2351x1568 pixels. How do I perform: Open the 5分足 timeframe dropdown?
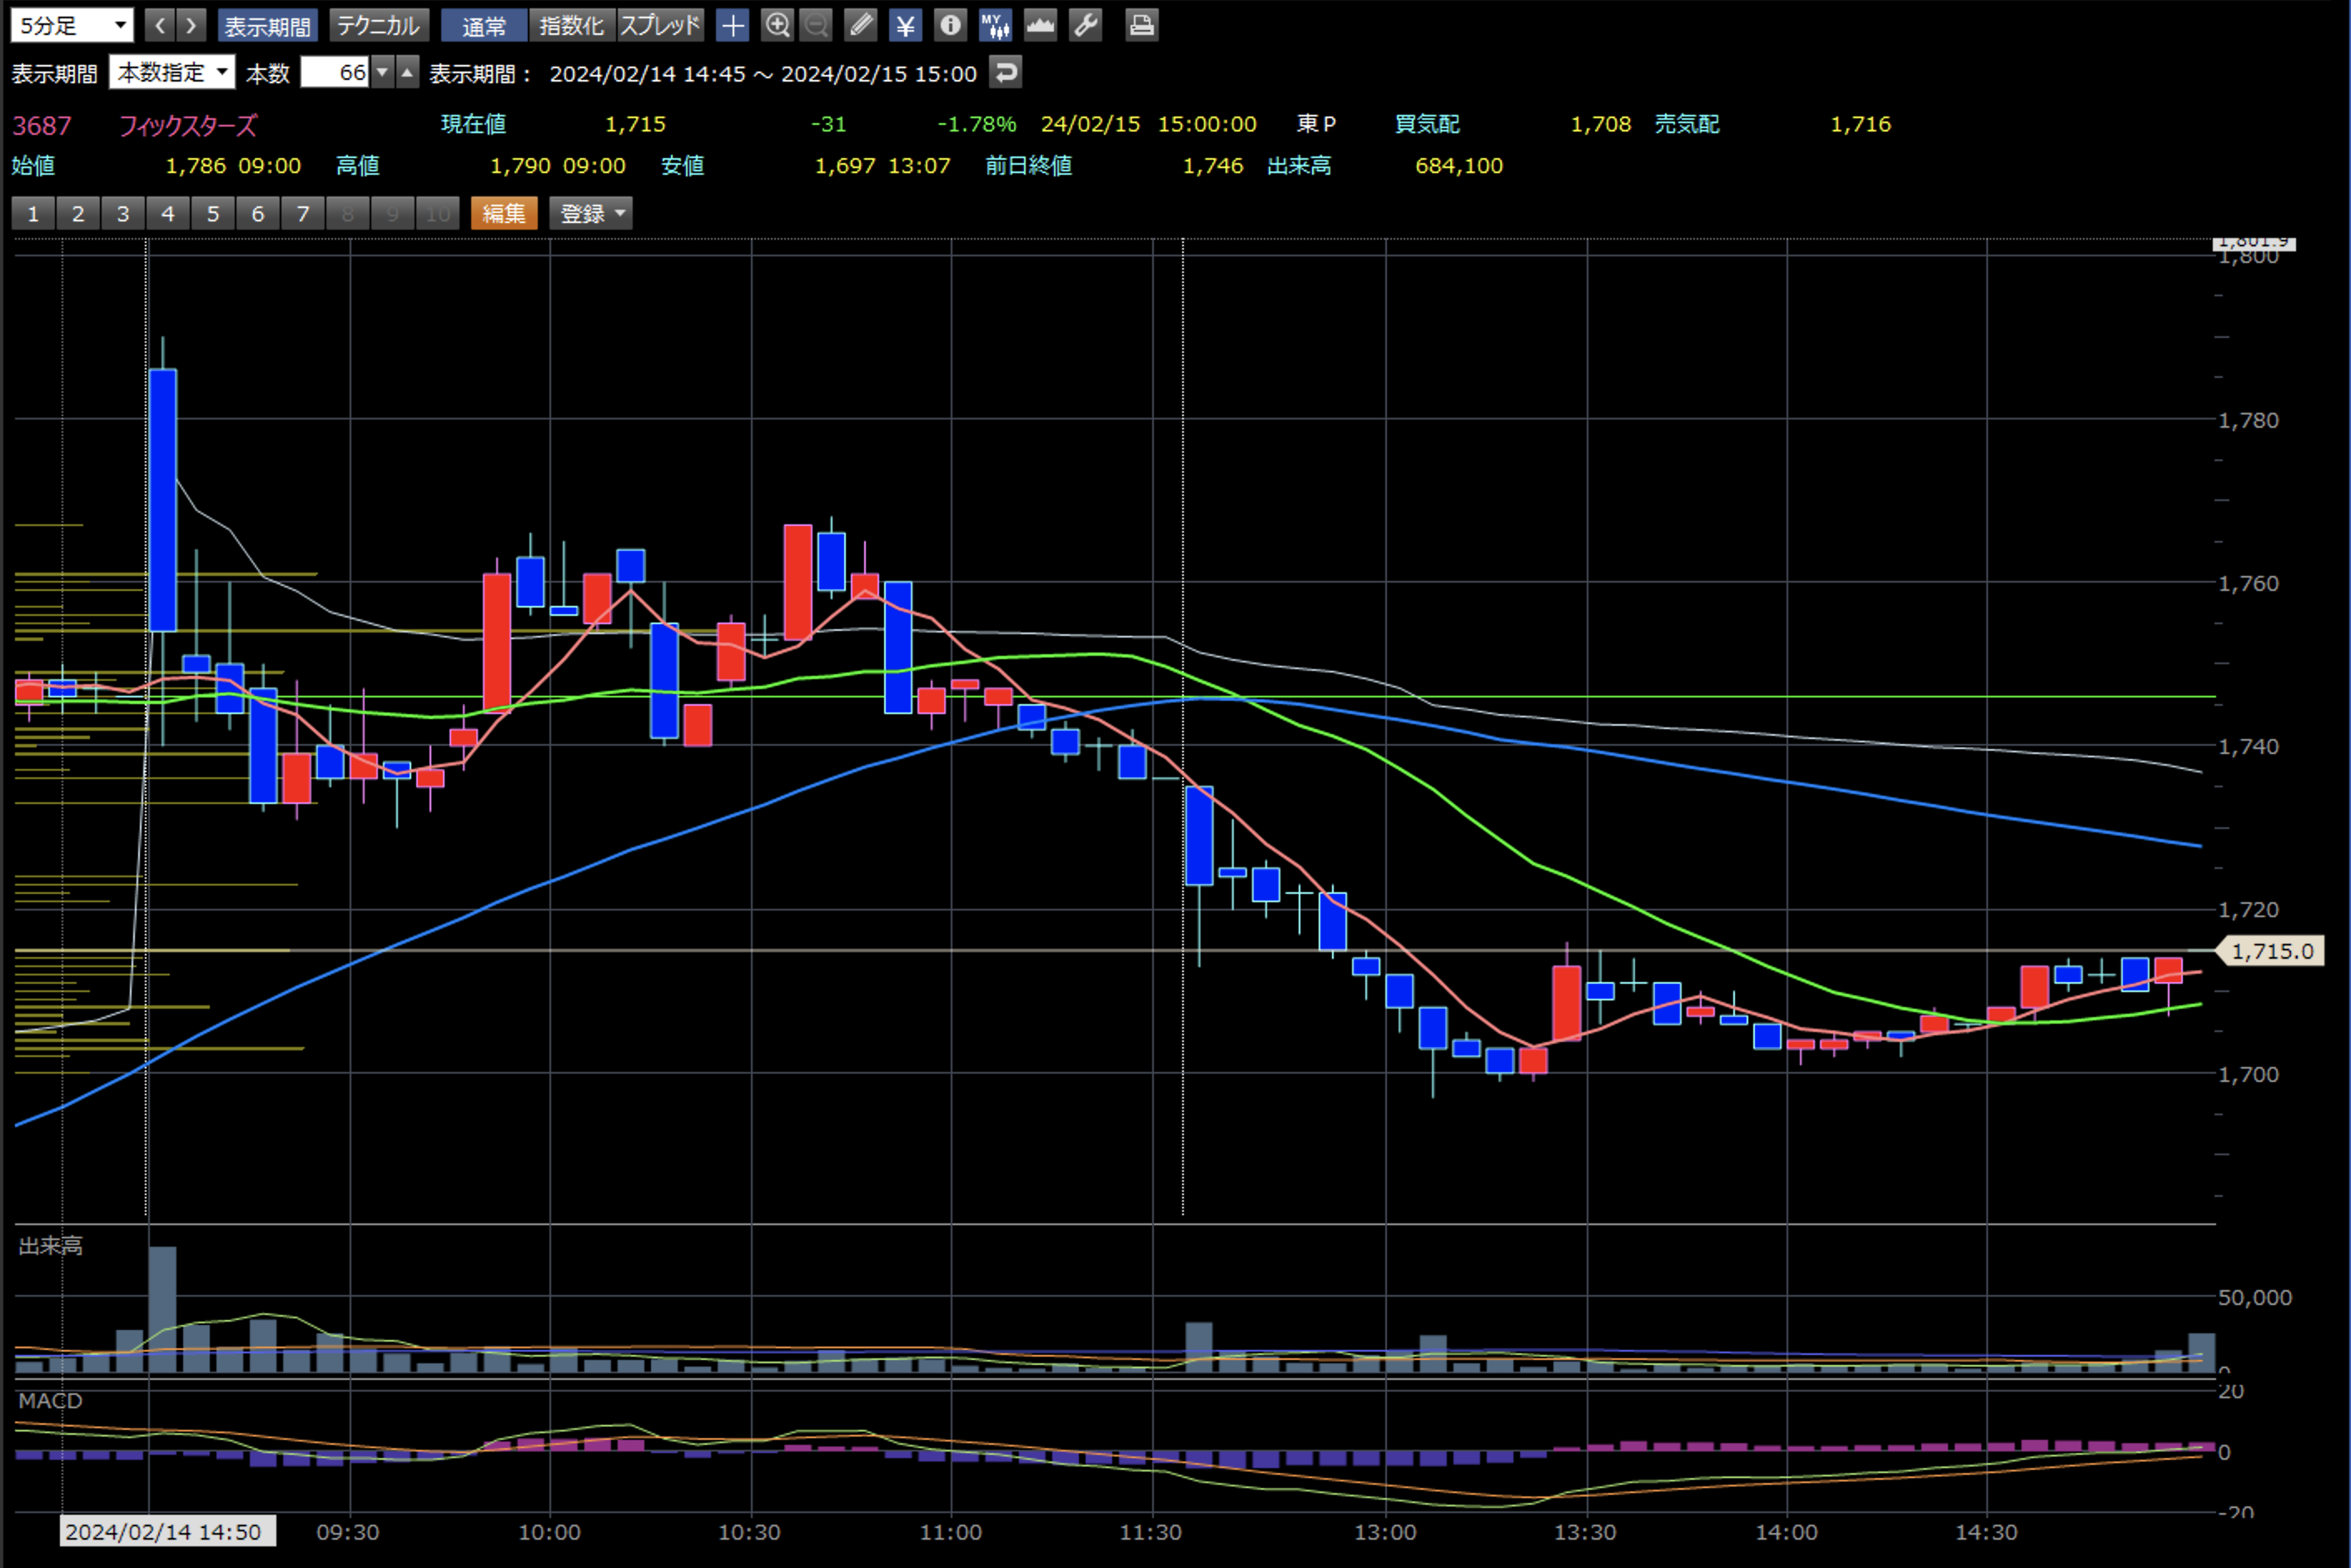pos(72,25)
